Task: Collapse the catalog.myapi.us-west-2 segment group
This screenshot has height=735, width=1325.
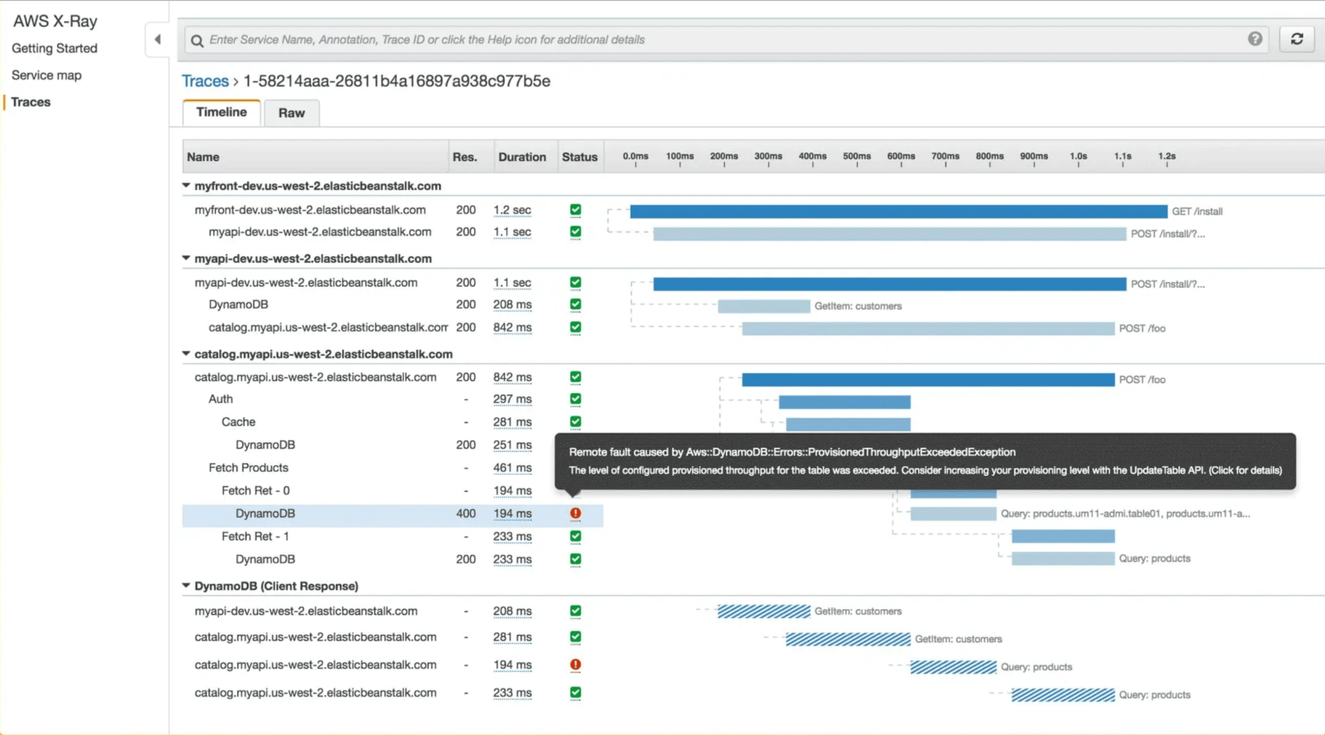Action: pos(186,354)
